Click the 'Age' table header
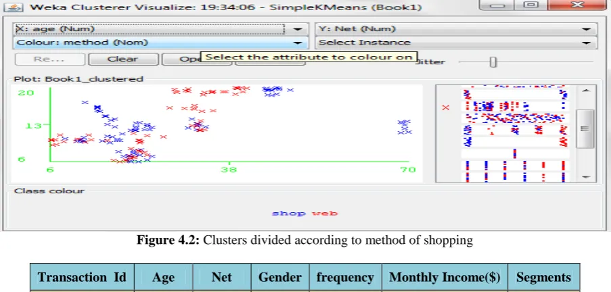 [x=163, y=277]
